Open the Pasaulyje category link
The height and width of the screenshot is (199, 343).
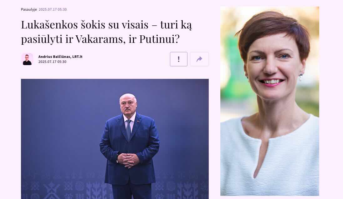(x=29, y=9)
